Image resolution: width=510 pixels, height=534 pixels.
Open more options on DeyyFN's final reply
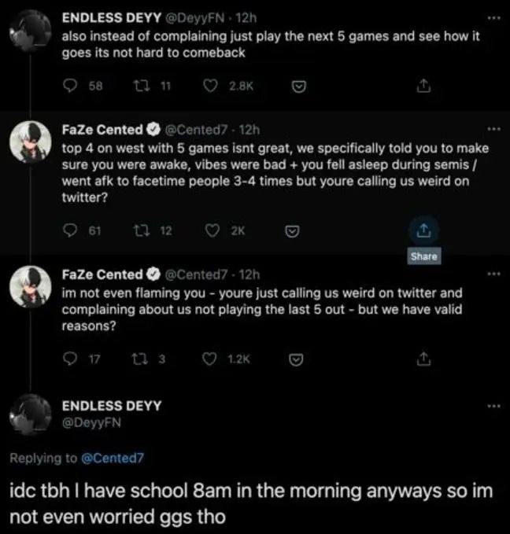(x=493, y=407)
